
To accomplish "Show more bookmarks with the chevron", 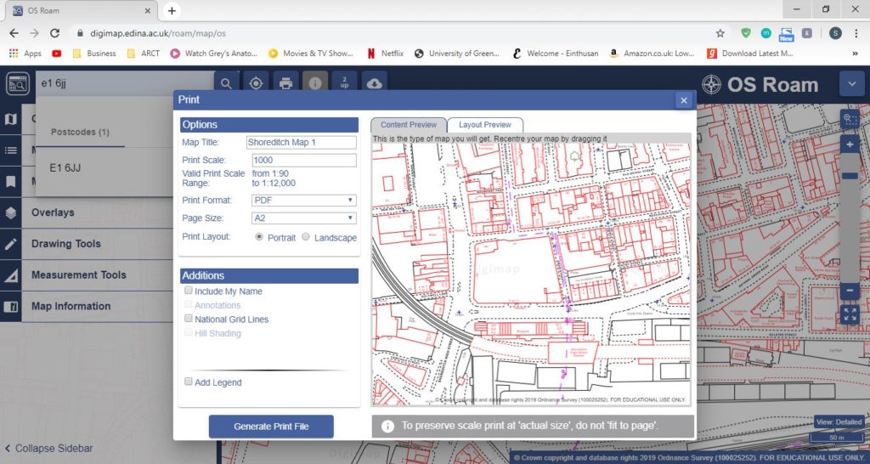I will [855, 54].
